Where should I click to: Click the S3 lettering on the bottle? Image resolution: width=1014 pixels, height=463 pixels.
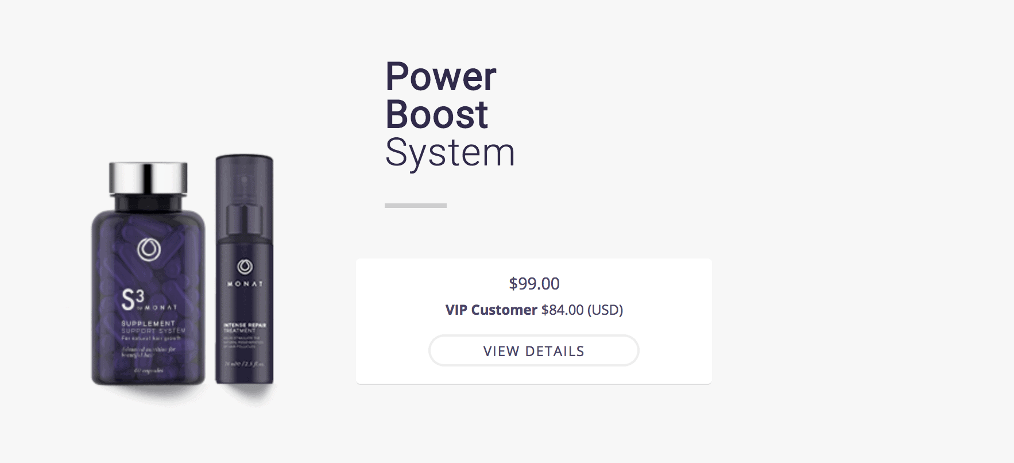click(133, 299)
